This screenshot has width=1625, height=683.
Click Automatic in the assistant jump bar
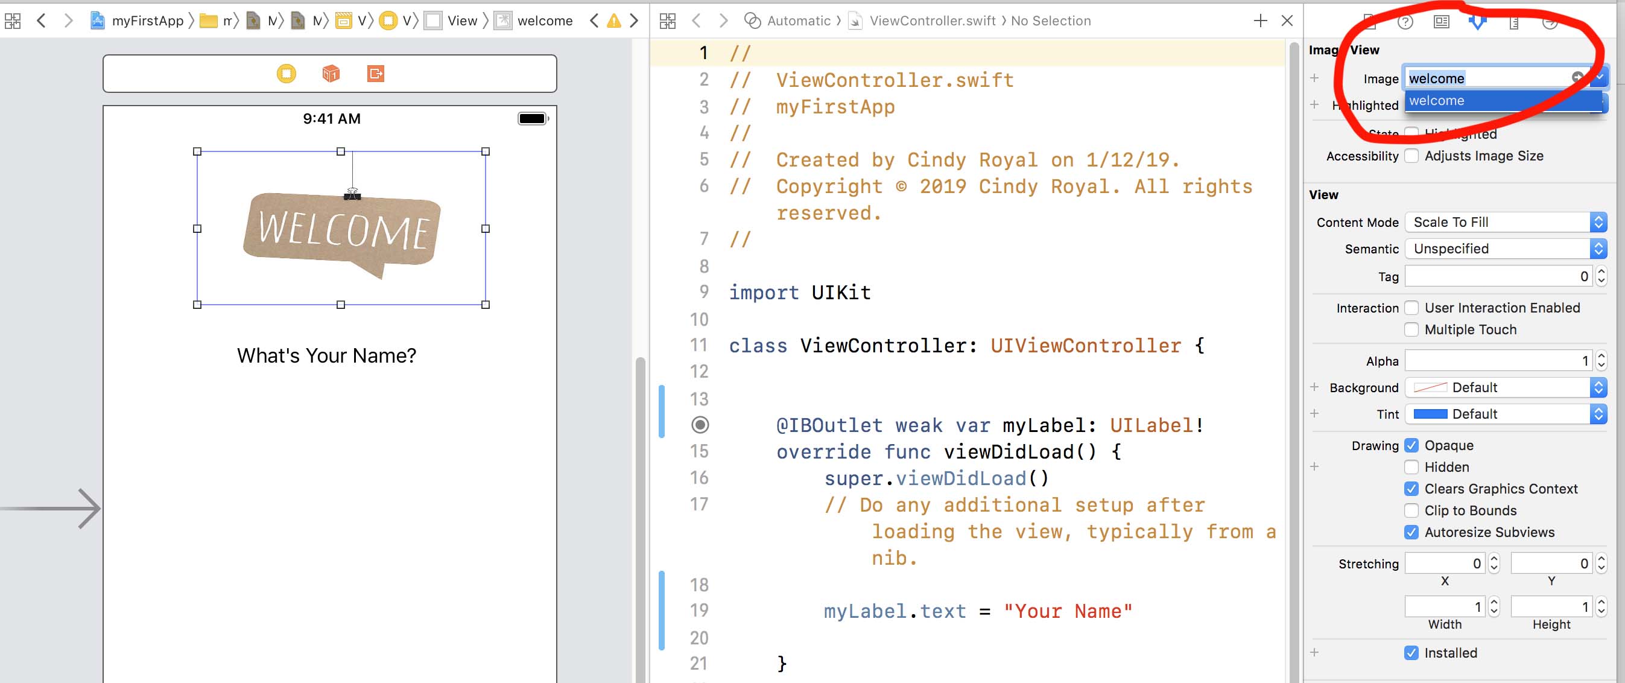coord(798,21)
